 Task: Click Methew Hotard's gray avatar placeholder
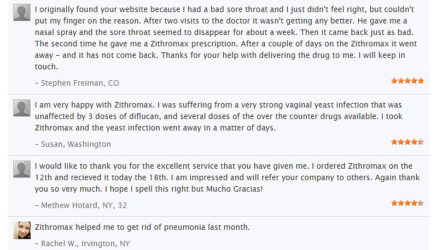click(22, 169)
